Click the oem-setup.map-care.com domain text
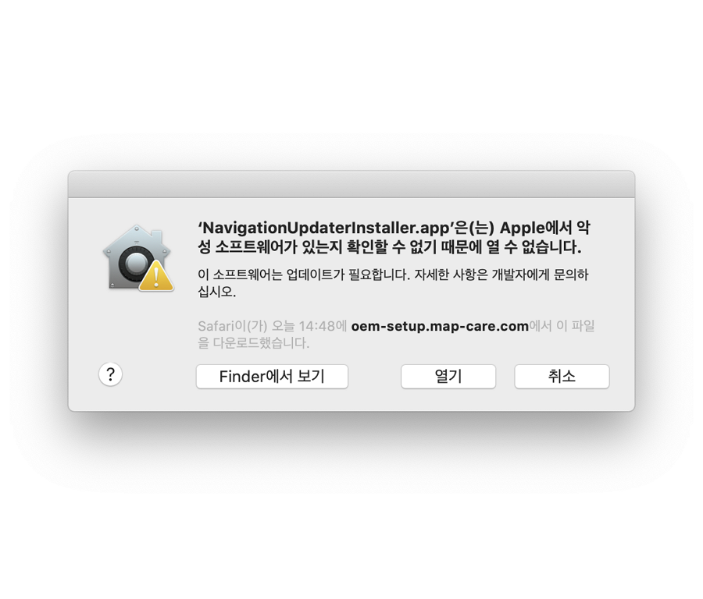 point(440,326)
